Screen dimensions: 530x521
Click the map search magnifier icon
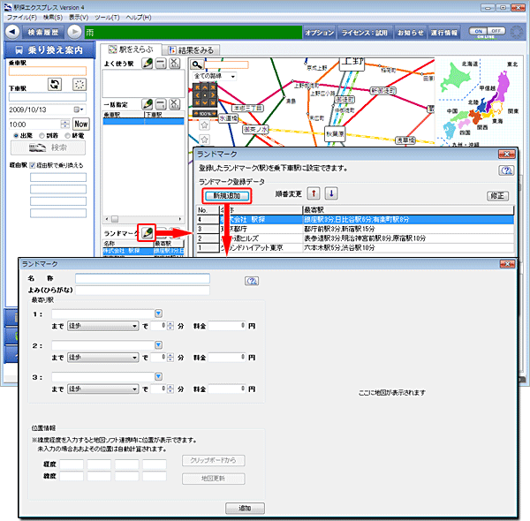coord(198,64)
